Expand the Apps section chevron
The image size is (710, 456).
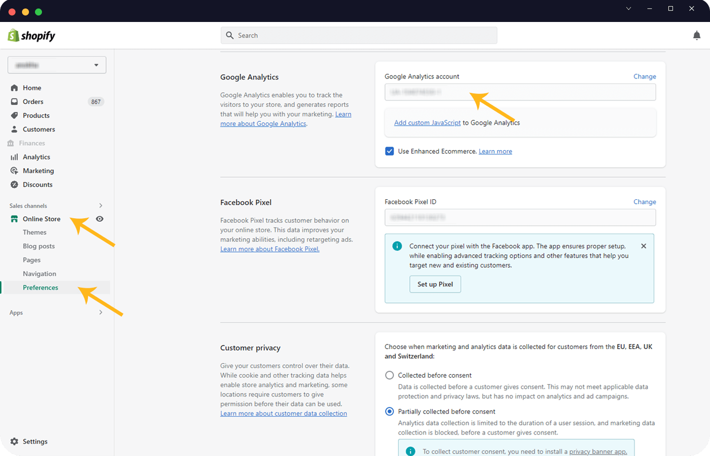[x=100, y=313]
